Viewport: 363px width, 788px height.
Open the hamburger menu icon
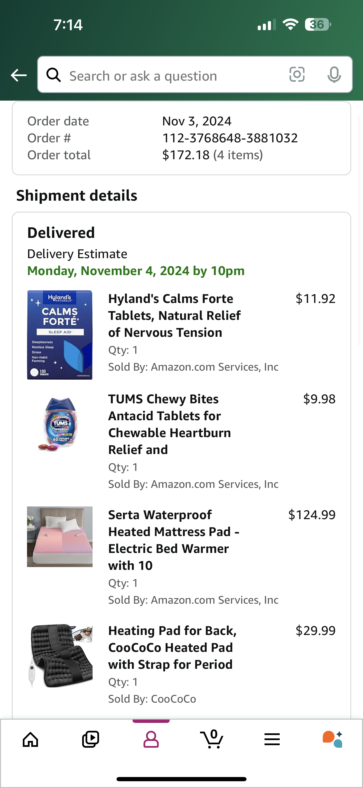(x=272, y=739)
